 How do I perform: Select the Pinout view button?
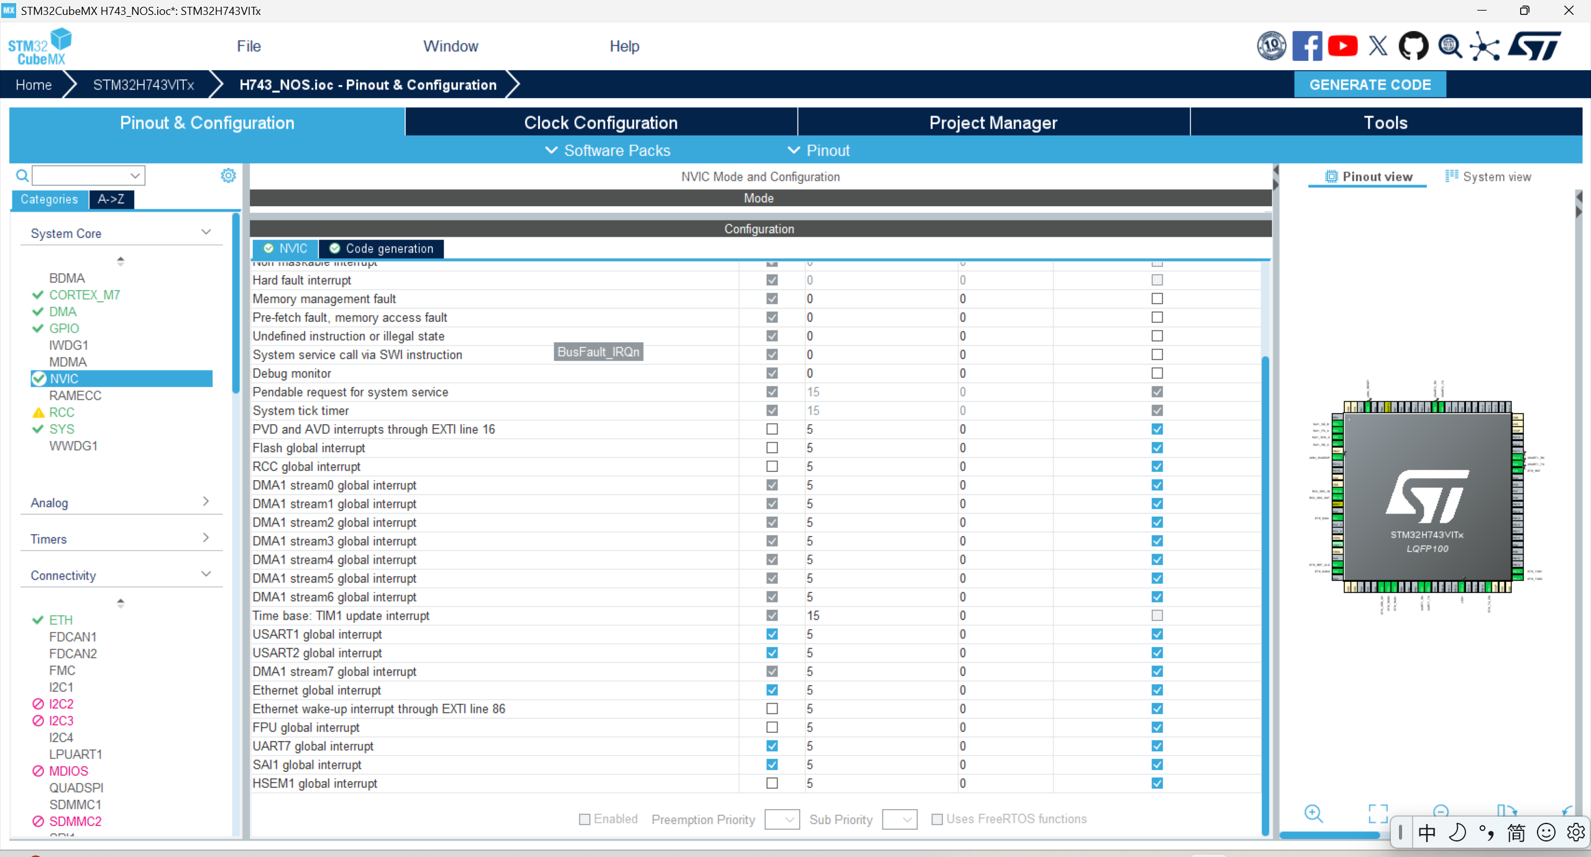coord(1368,177)
